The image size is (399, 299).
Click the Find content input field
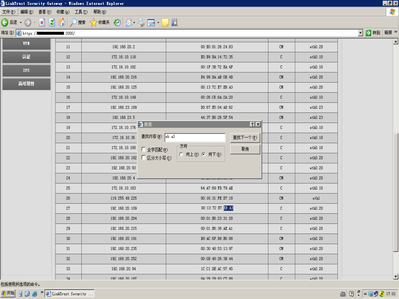(195, 137)
